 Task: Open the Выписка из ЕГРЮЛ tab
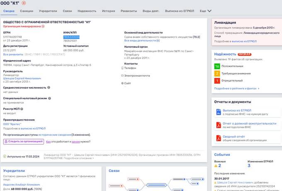[180, 11]
